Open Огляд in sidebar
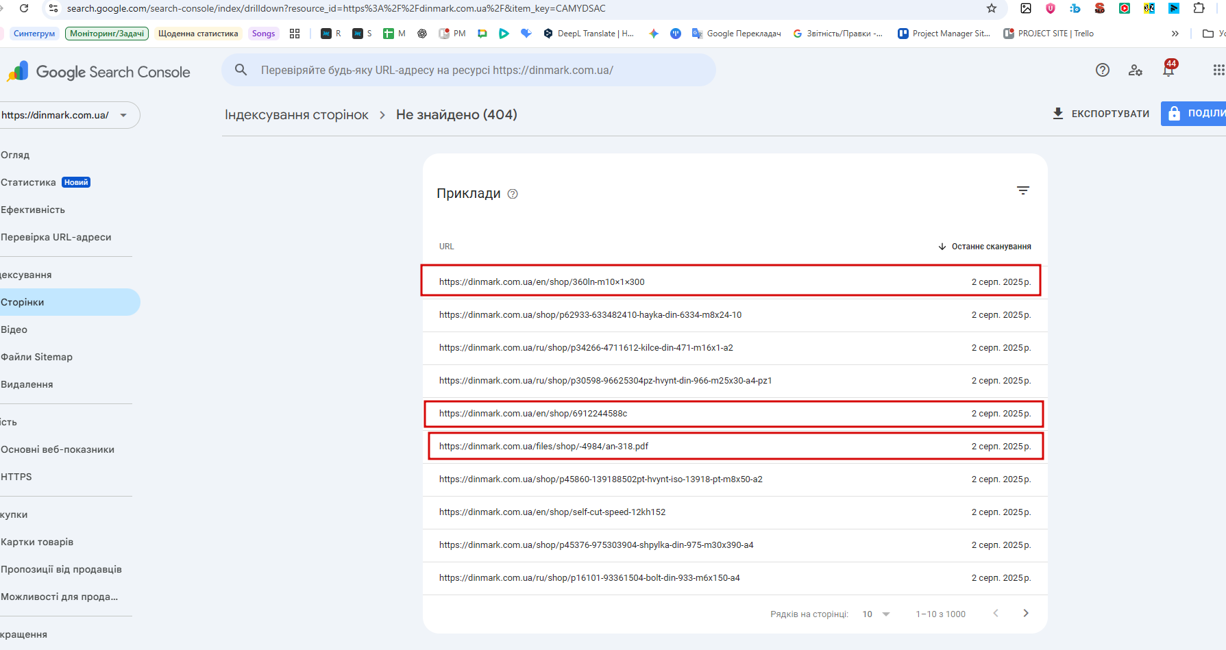The height and width of the screenshot is (650, 1226). (x=15, y=155)
